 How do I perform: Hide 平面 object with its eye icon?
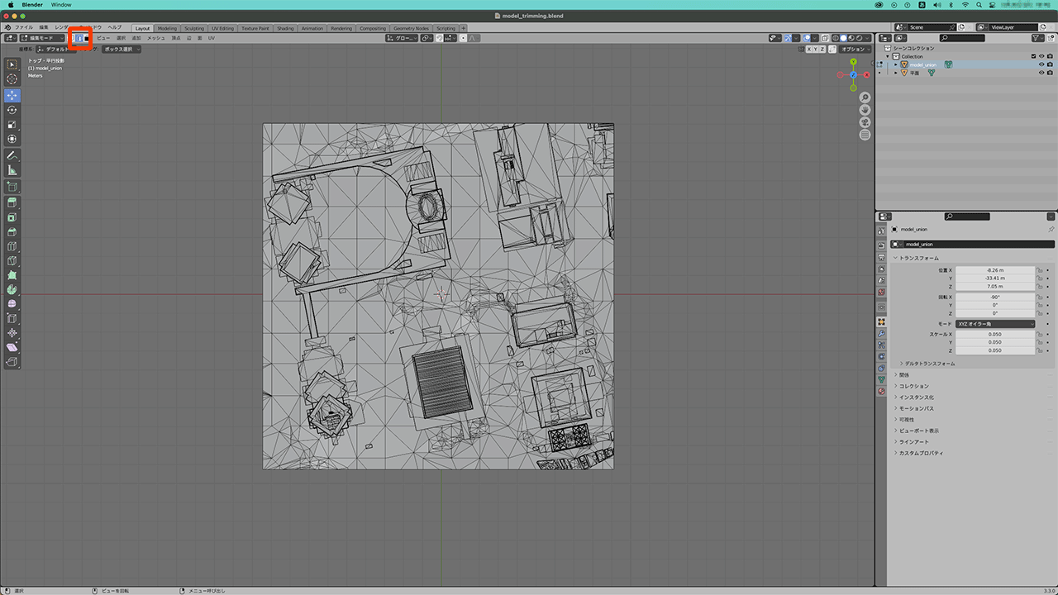pos(1041,73)
